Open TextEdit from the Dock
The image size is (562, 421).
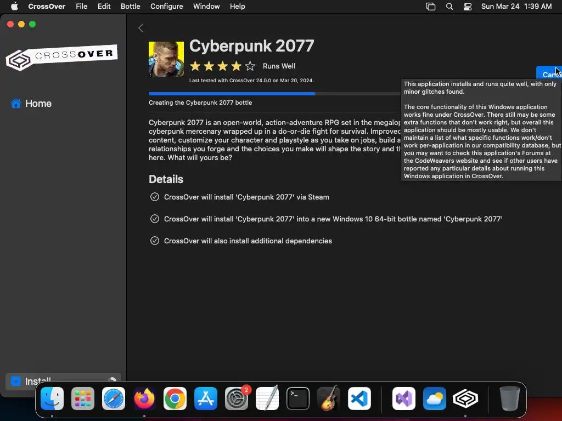coord(267,399)
